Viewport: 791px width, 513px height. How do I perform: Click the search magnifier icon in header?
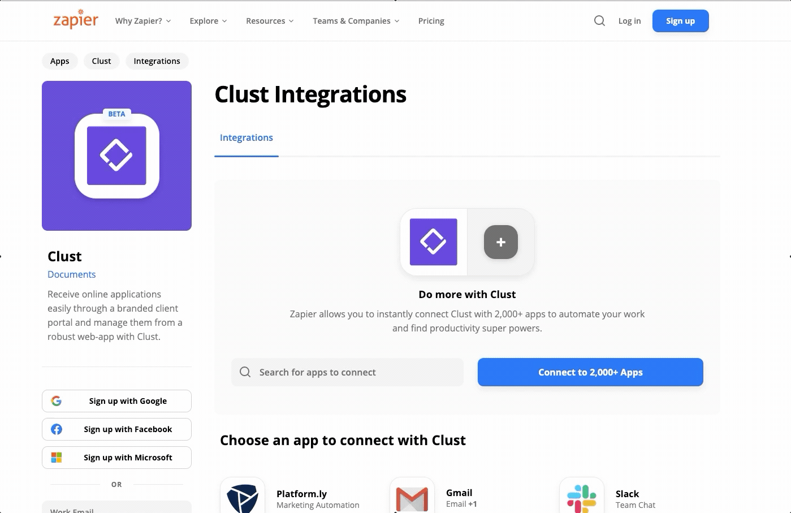pos(599,21)
